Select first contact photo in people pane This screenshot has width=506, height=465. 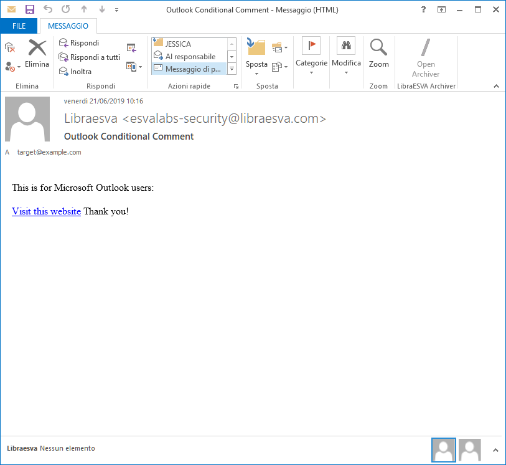click(444, 450)
